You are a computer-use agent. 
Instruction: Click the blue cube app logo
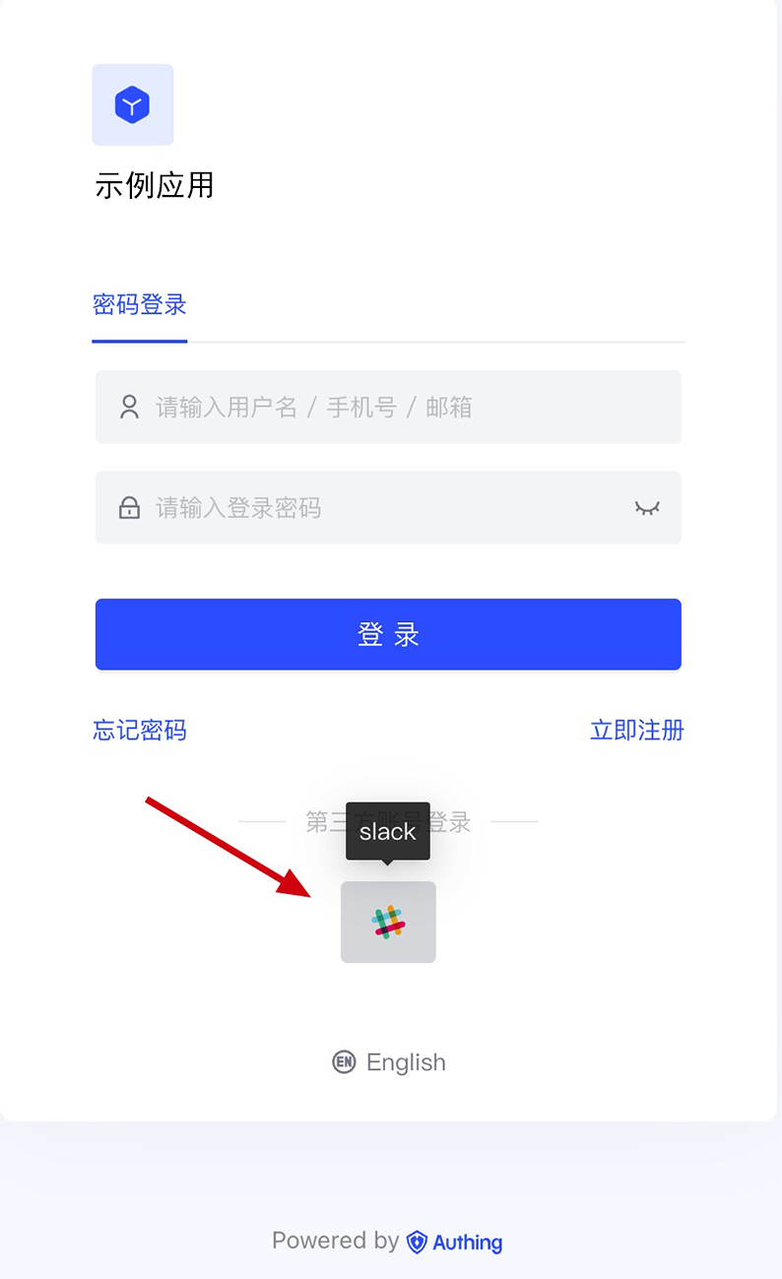click(x=133, y=105)
